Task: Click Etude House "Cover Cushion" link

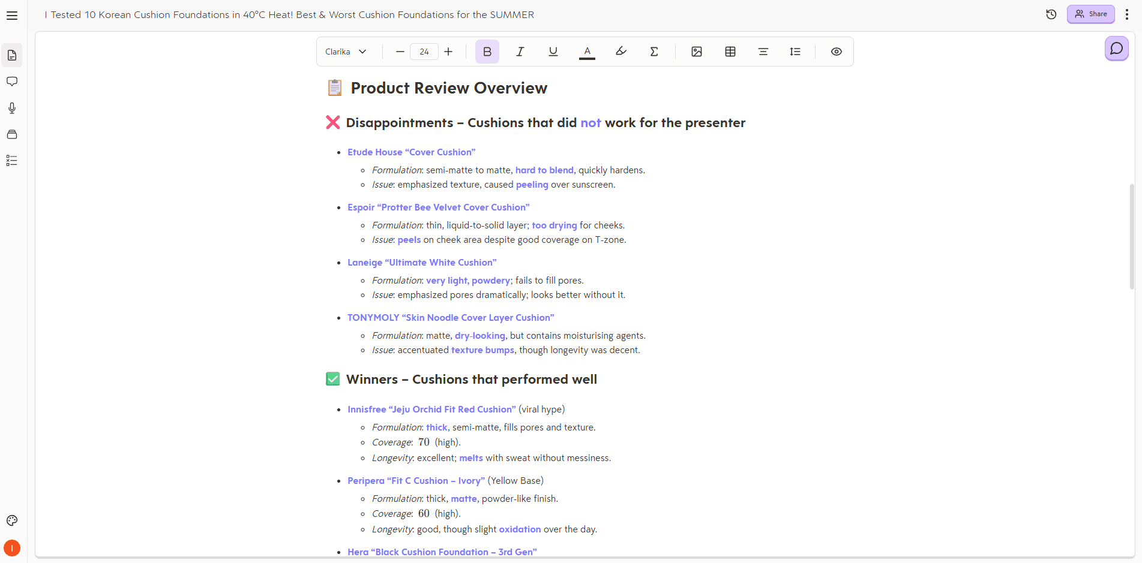Action: click(x=411, y=152)
